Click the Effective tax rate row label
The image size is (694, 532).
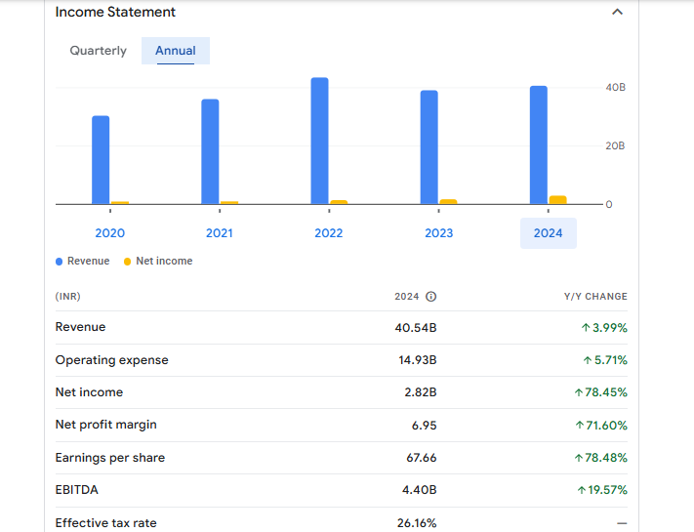105,523
